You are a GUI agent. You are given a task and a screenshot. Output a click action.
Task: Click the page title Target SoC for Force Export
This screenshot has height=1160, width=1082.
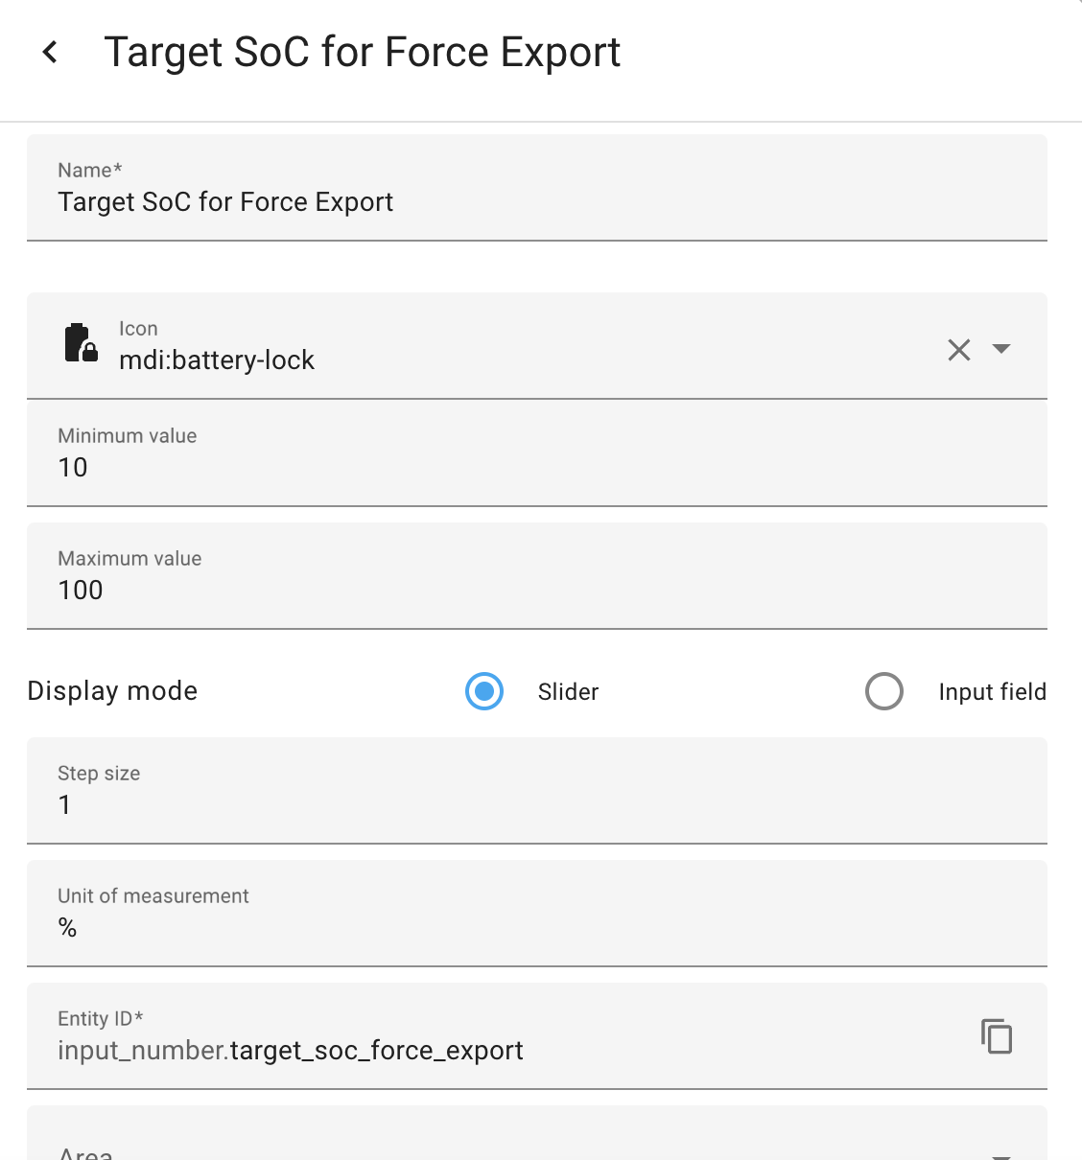click(363, 52)
